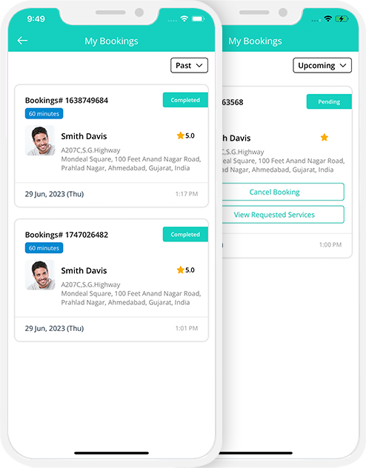Image resolution: width=366 pixels, height=468 pixels.
Task: Tap the Pending status badge
Action: tap(329, 101)
